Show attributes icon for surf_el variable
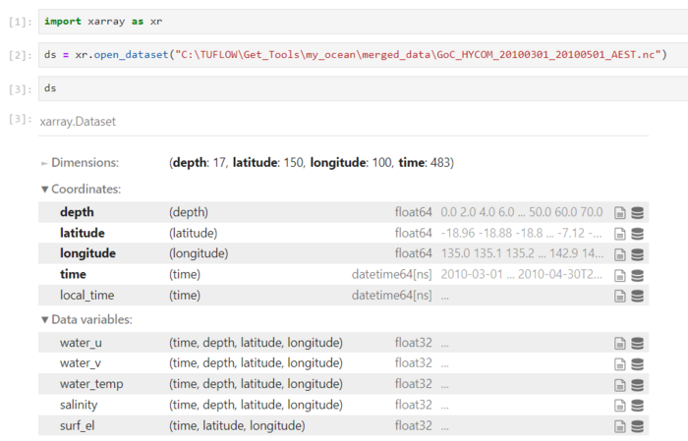The image size is (688, 441). [x=619, y=426]
